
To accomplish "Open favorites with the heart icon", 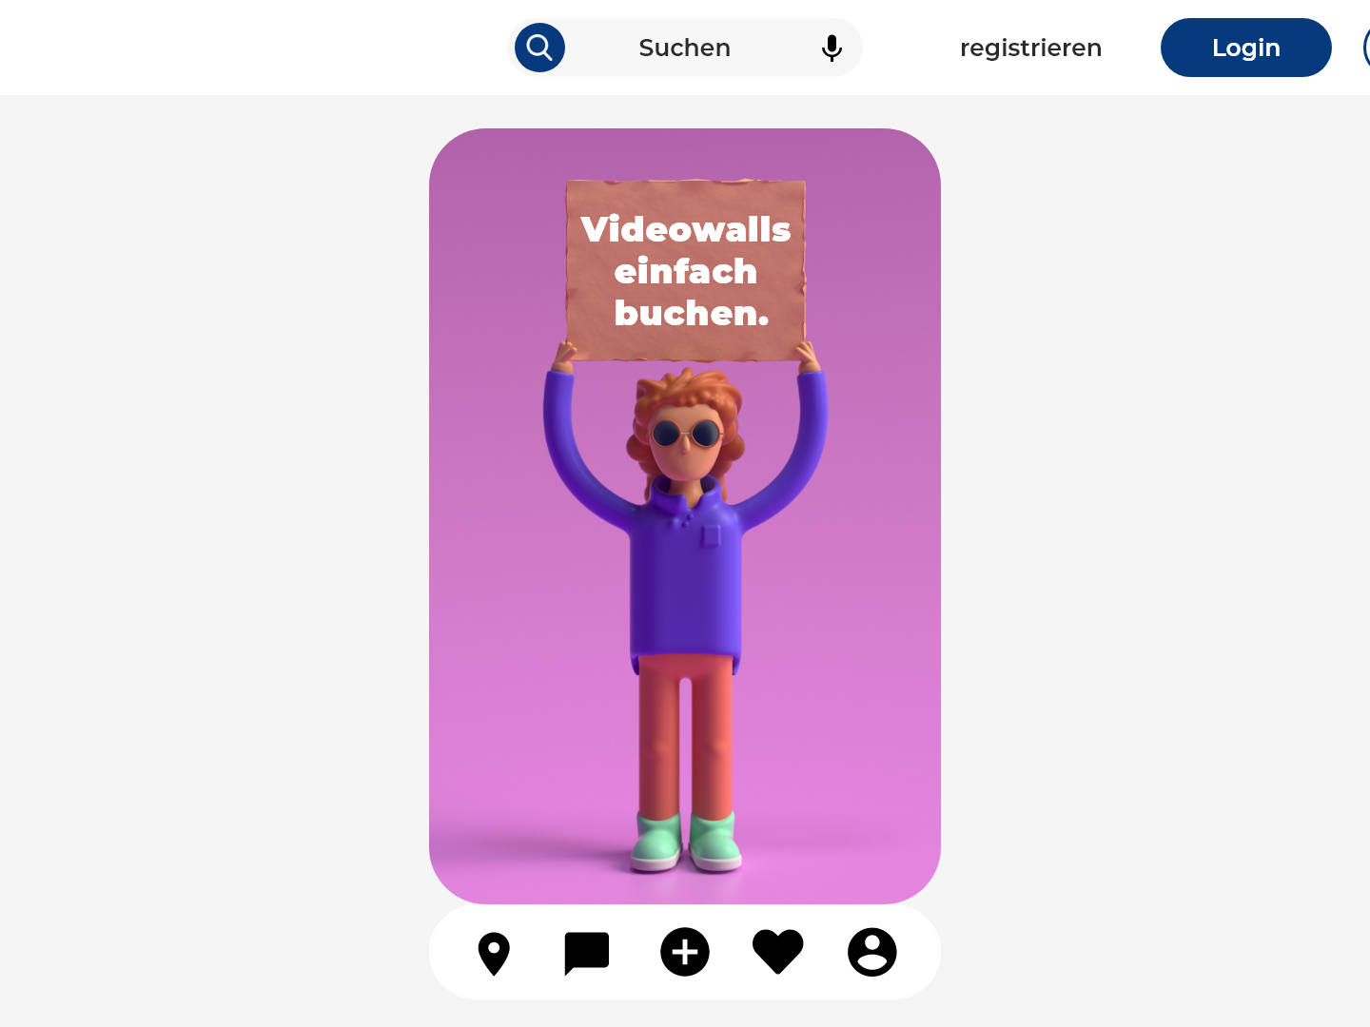I will (778, 952).
